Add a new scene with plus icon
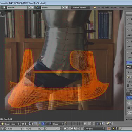Screen dimensions: 132x132 [x=63, y=8]
